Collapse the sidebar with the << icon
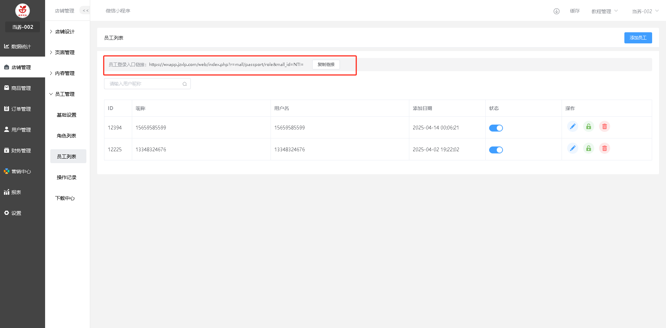 tap(85, 11)
